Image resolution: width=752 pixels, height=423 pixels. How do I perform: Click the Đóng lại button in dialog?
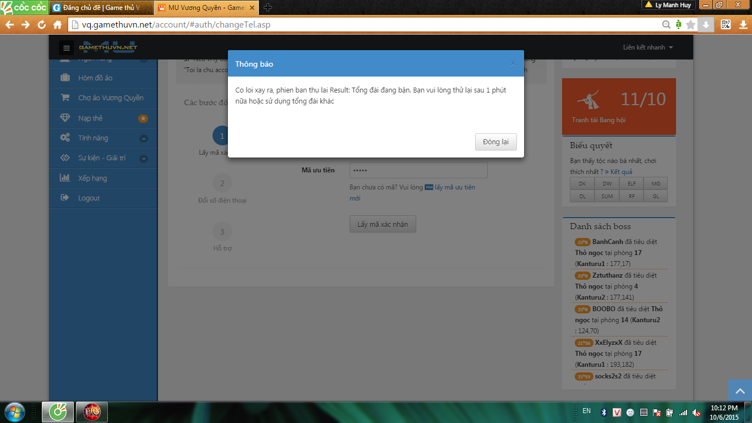[x=495, y=142]
